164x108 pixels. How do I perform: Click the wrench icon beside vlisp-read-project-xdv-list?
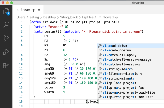click(x=100, y=97)
